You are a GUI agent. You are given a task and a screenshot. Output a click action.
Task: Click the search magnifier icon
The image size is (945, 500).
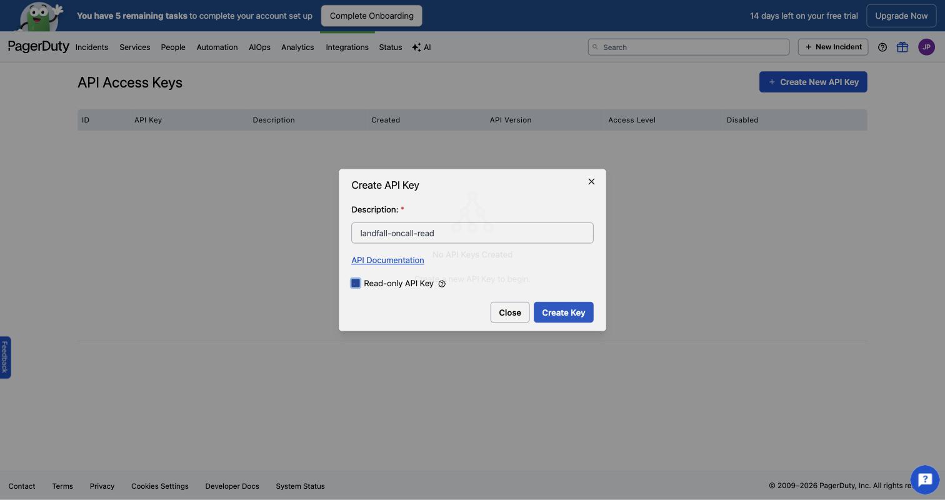point(596,47)
